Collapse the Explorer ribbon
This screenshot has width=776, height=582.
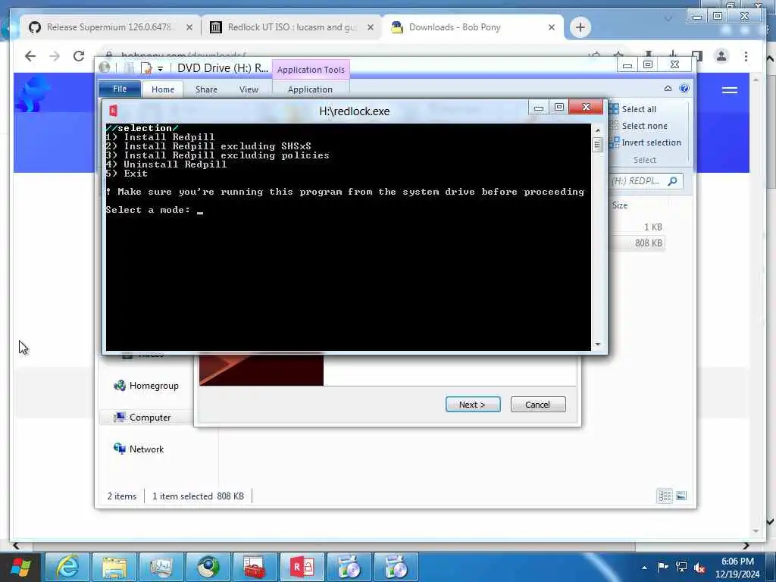pos(668,88)
